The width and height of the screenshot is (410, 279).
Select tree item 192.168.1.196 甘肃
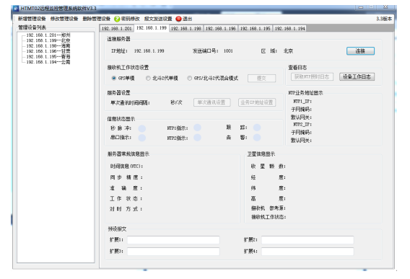48,51
